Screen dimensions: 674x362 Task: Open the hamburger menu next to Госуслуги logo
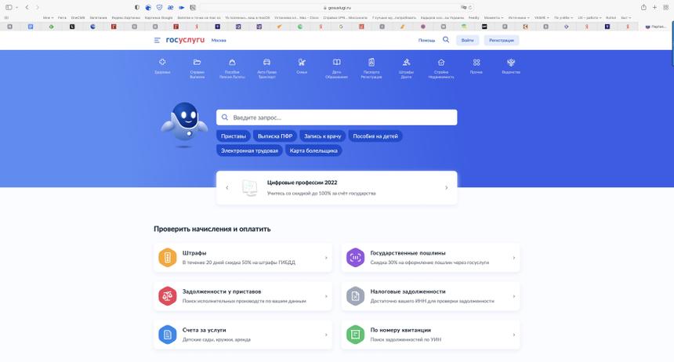(157, 40)
